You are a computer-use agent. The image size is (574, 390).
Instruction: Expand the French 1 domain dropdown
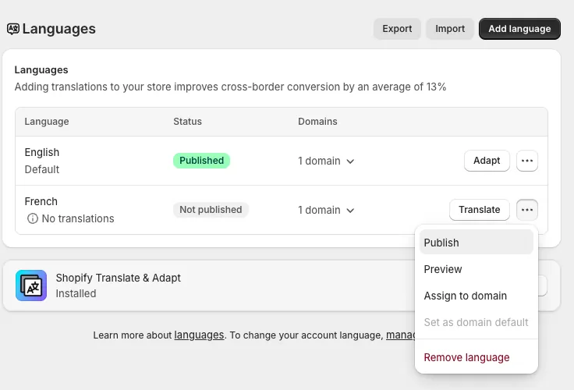point(326,210)
